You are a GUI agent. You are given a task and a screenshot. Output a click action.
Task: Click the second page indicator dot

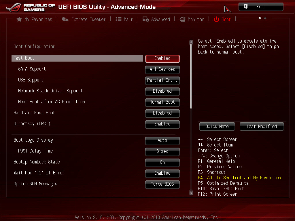tap(265, 18)
